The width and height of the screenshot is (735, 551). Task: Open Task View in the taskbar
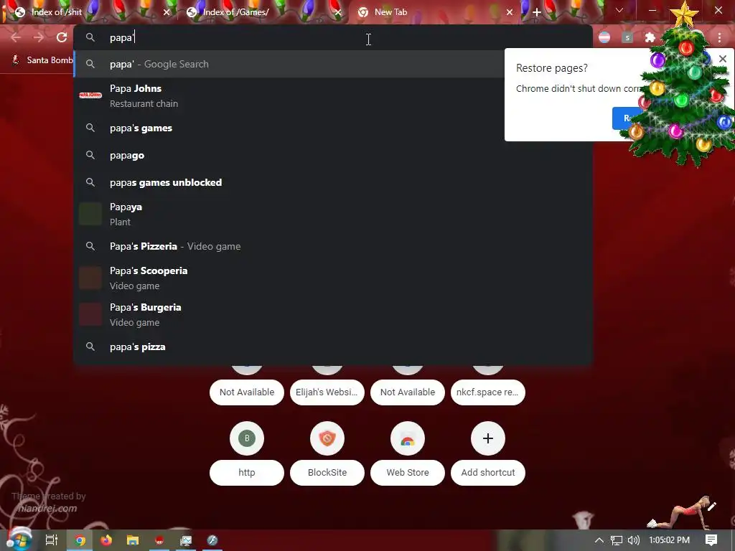pyautogui.click(x=52, y=540)
